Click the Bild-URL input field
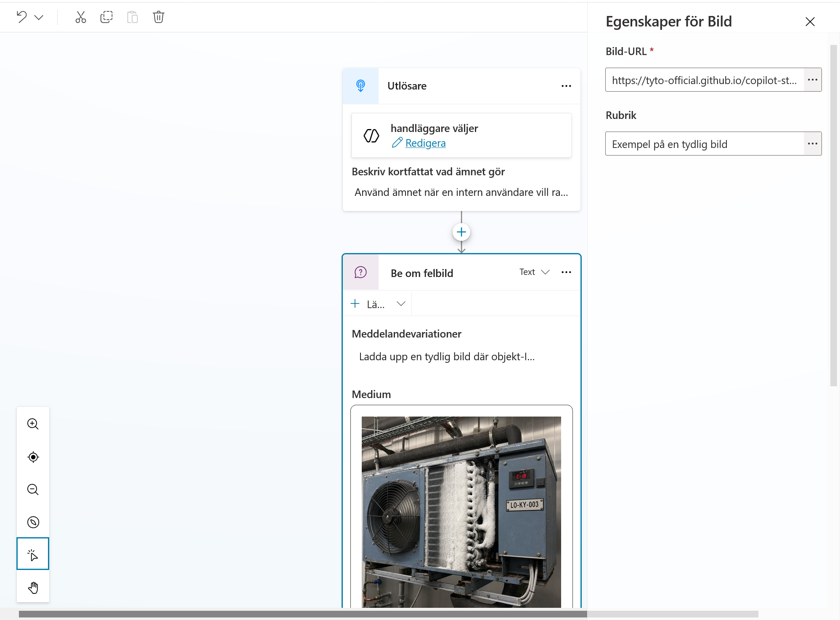 pyautogui.click(x=704, y=80)
